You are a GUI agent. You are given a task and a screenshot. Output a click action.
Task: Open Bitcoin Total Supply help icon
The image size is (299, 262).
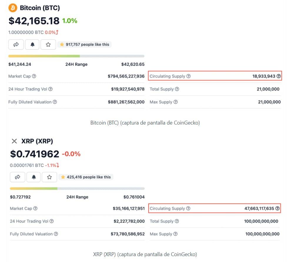[x=177, y=89]
